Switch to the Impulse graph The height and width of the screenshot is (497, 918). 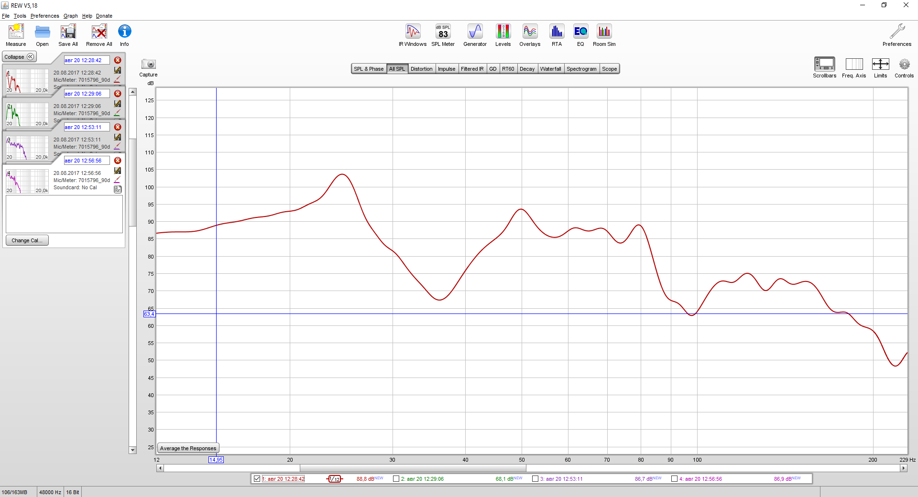pyautogui.click(x=447, y=69)
